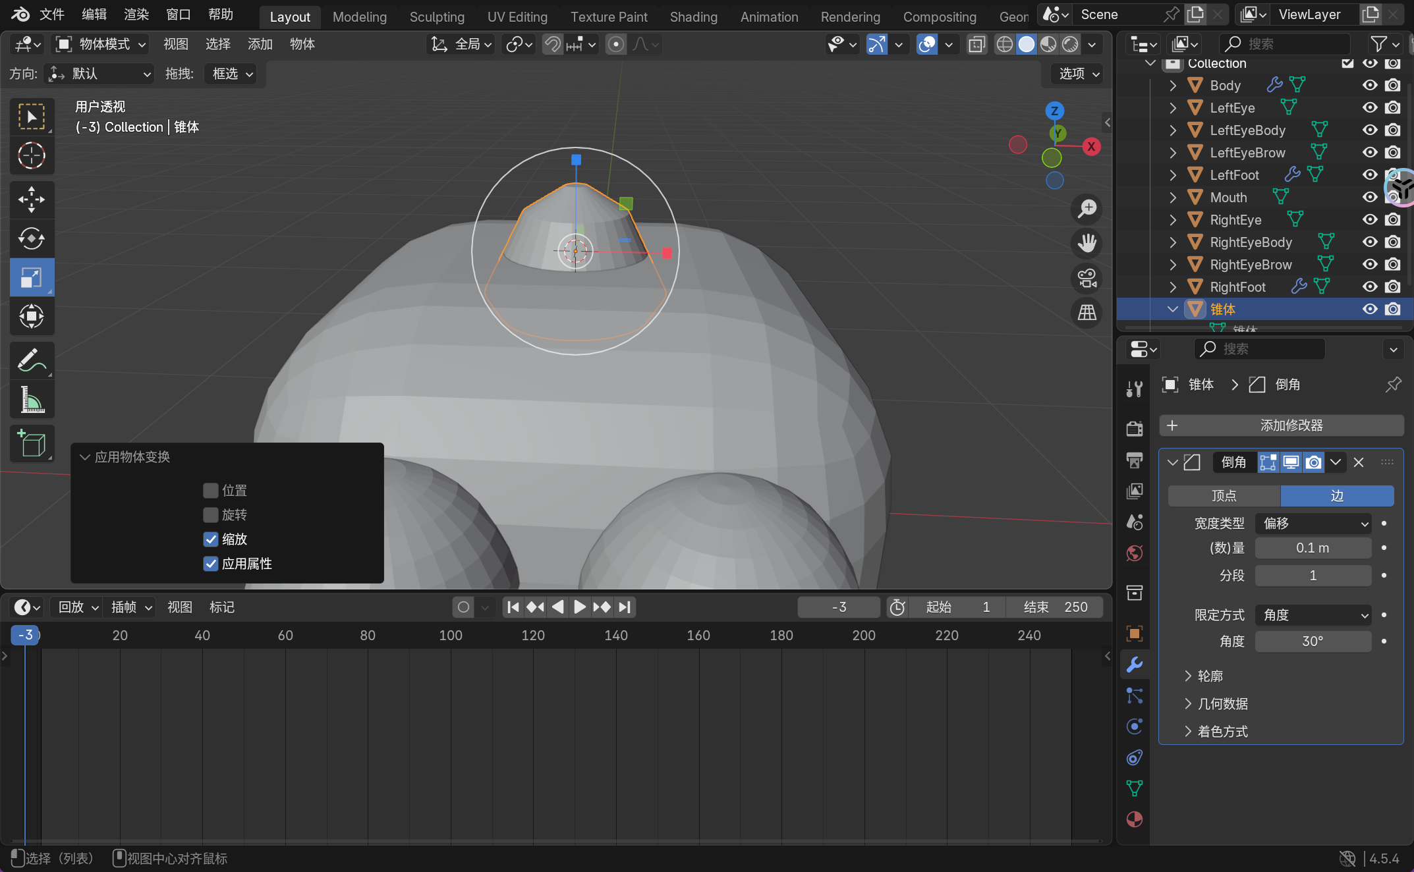The height and width of the screenshot is (872, 1414).
Task: Click the Add Cube tool
Action: [31, 443]
